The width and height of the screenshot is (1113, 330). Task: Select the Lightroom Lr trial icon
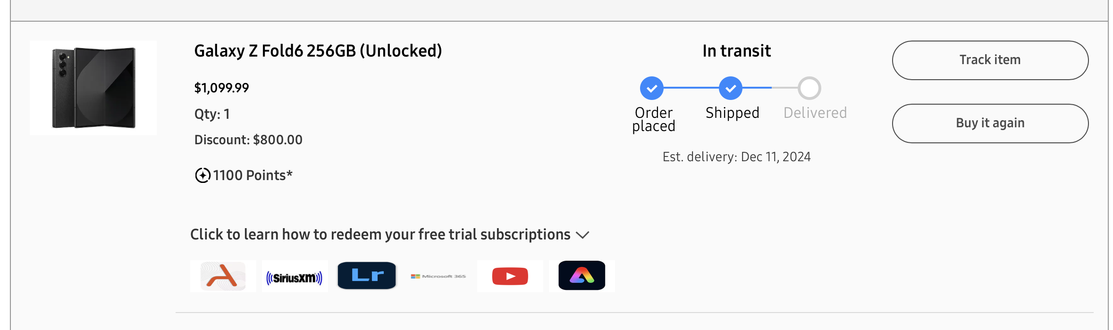coord(367,276)
